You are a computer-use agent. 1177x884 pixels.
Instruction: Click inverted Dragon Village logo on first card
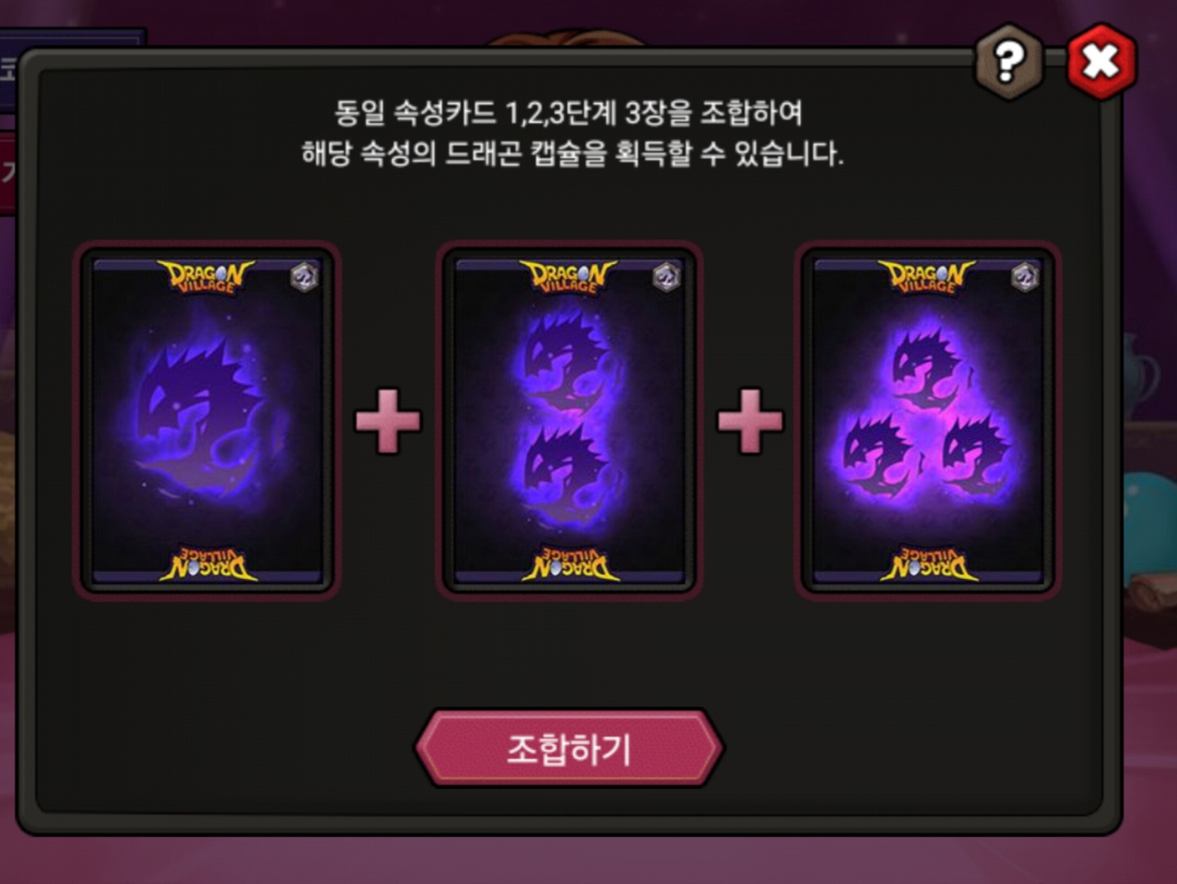click(x=208, y=564)
